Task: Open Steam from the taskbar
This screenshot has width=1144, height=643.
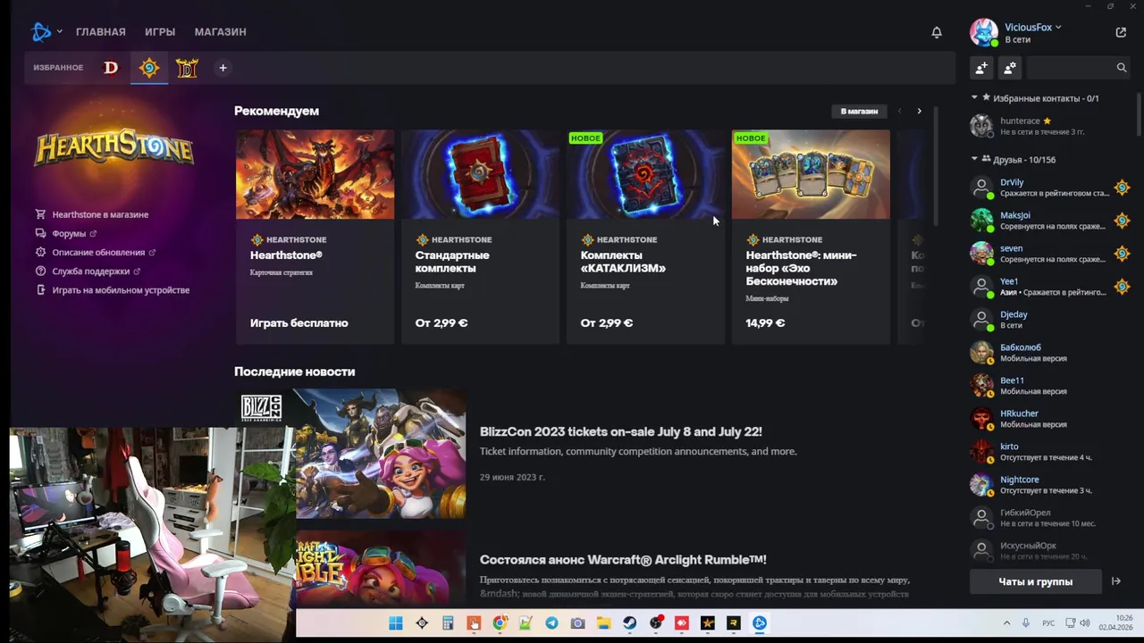Action: pos(629,623)
